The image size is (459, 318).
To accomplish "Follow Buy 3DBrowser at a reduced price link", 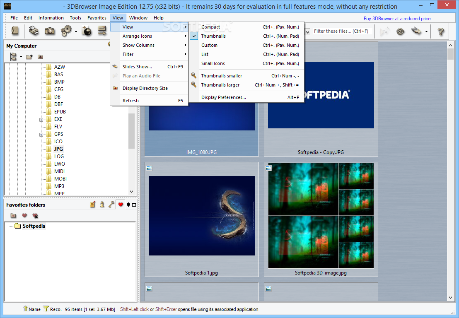I will coord(397,19).
